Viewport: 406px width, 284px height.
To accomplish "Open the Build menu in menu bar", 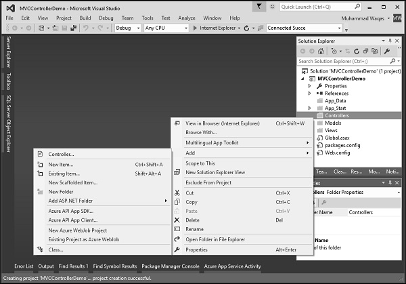I will coord(85,18).
